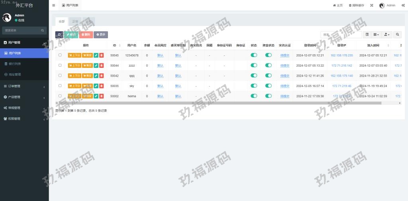
Task: Click the table search input field
Action: click(x=341, y=35)
